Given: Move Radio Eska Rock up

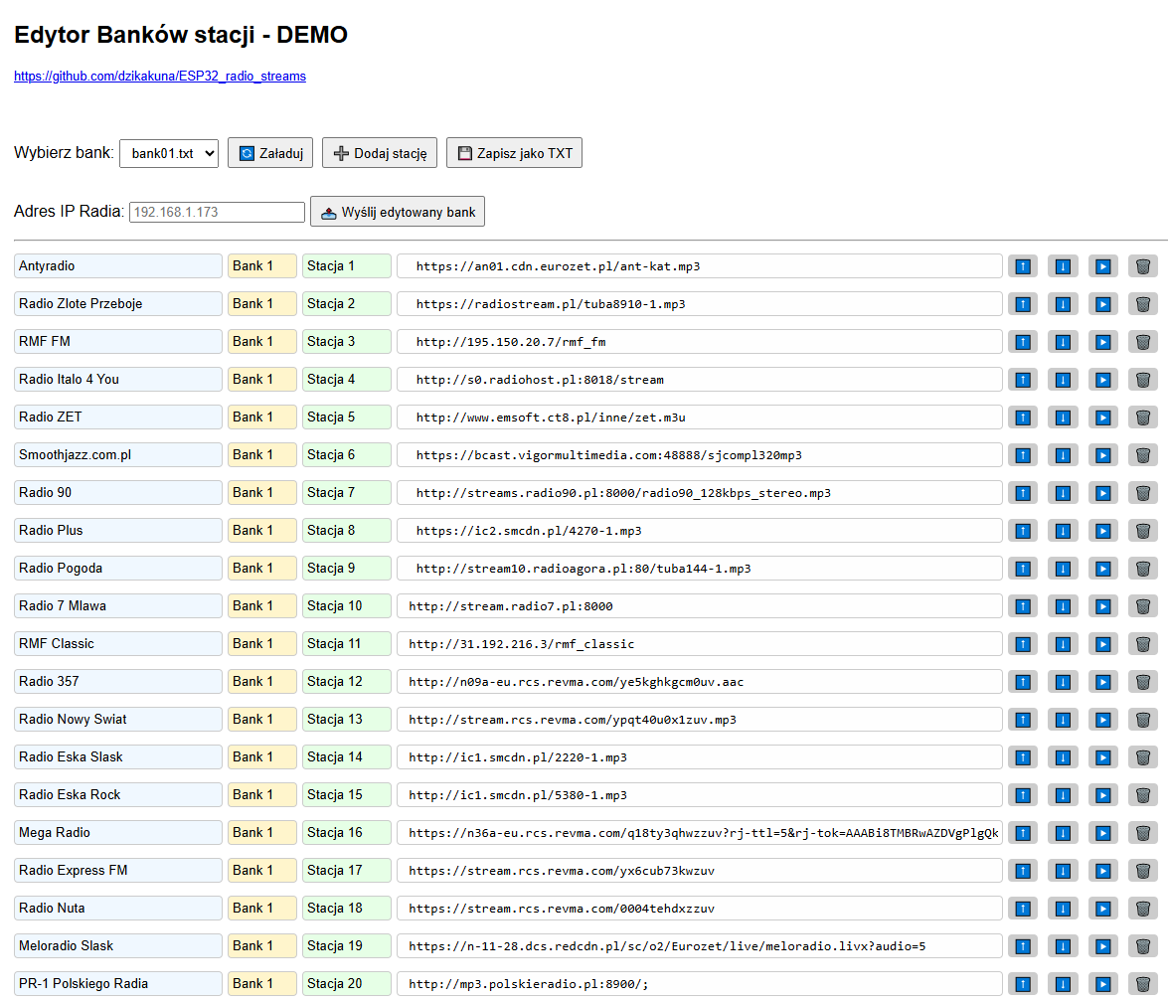Looking at the screenshot, I should pyautogui.click(x=1023, y=794).
